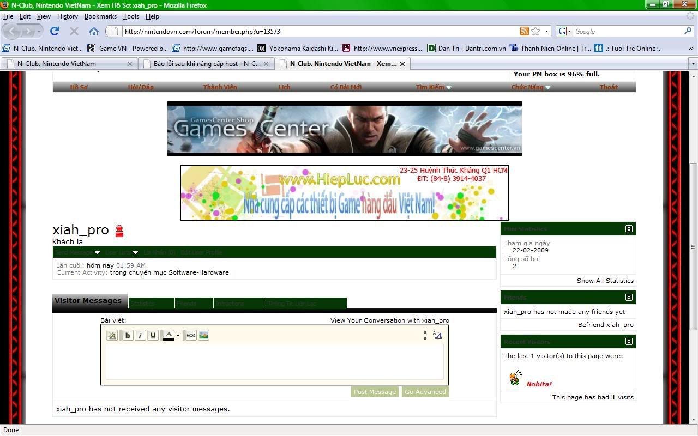Open the back/forward history dropdown arrow
Image resolution: width=698 pixels, height=436 pixels.
(x=40, y=31)
